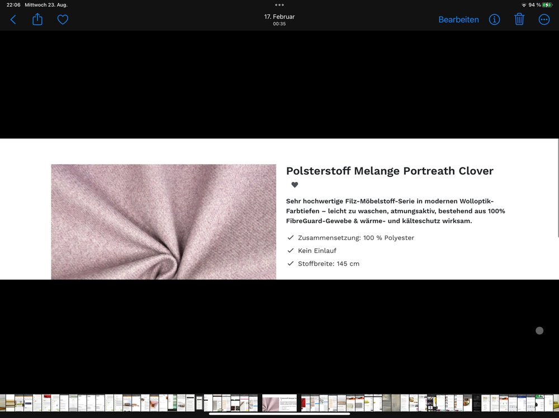
Task: Select the first thumbnail at strip's left end
Action: click(2, 403)
